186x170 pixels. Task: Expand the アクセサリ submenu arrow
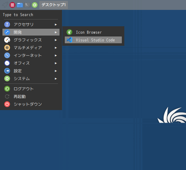[56, 25]
